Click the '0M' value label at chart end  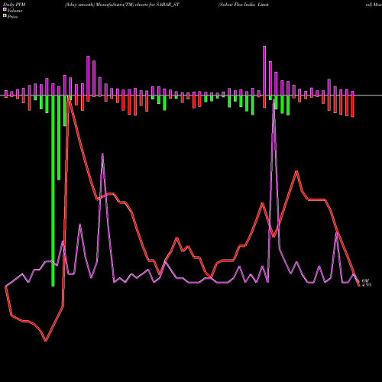[365, 280]
